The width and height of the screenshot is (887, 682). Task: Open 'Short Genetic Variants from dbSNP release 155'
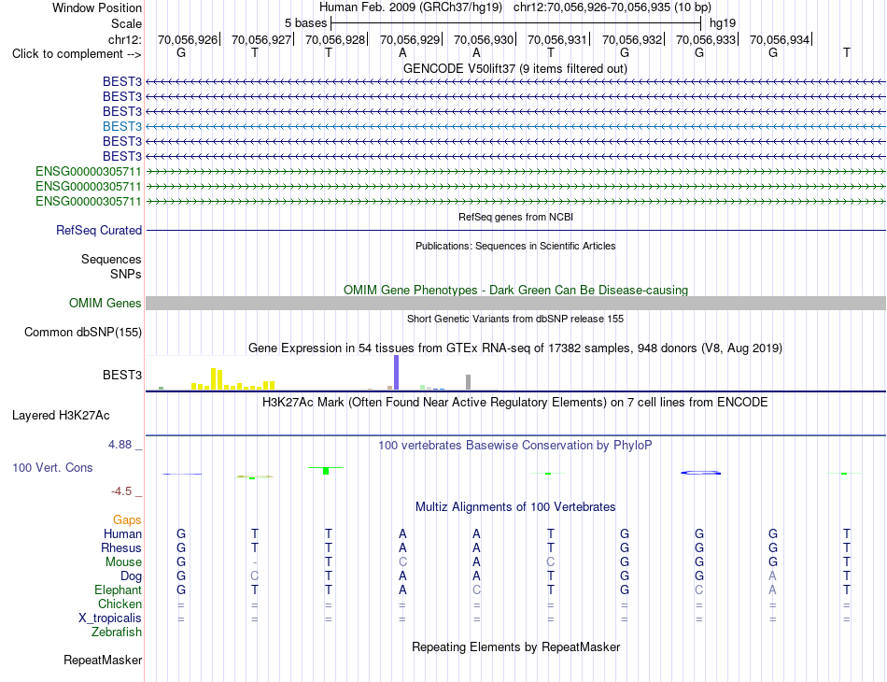pyautogui.click(x=515, y=319)
